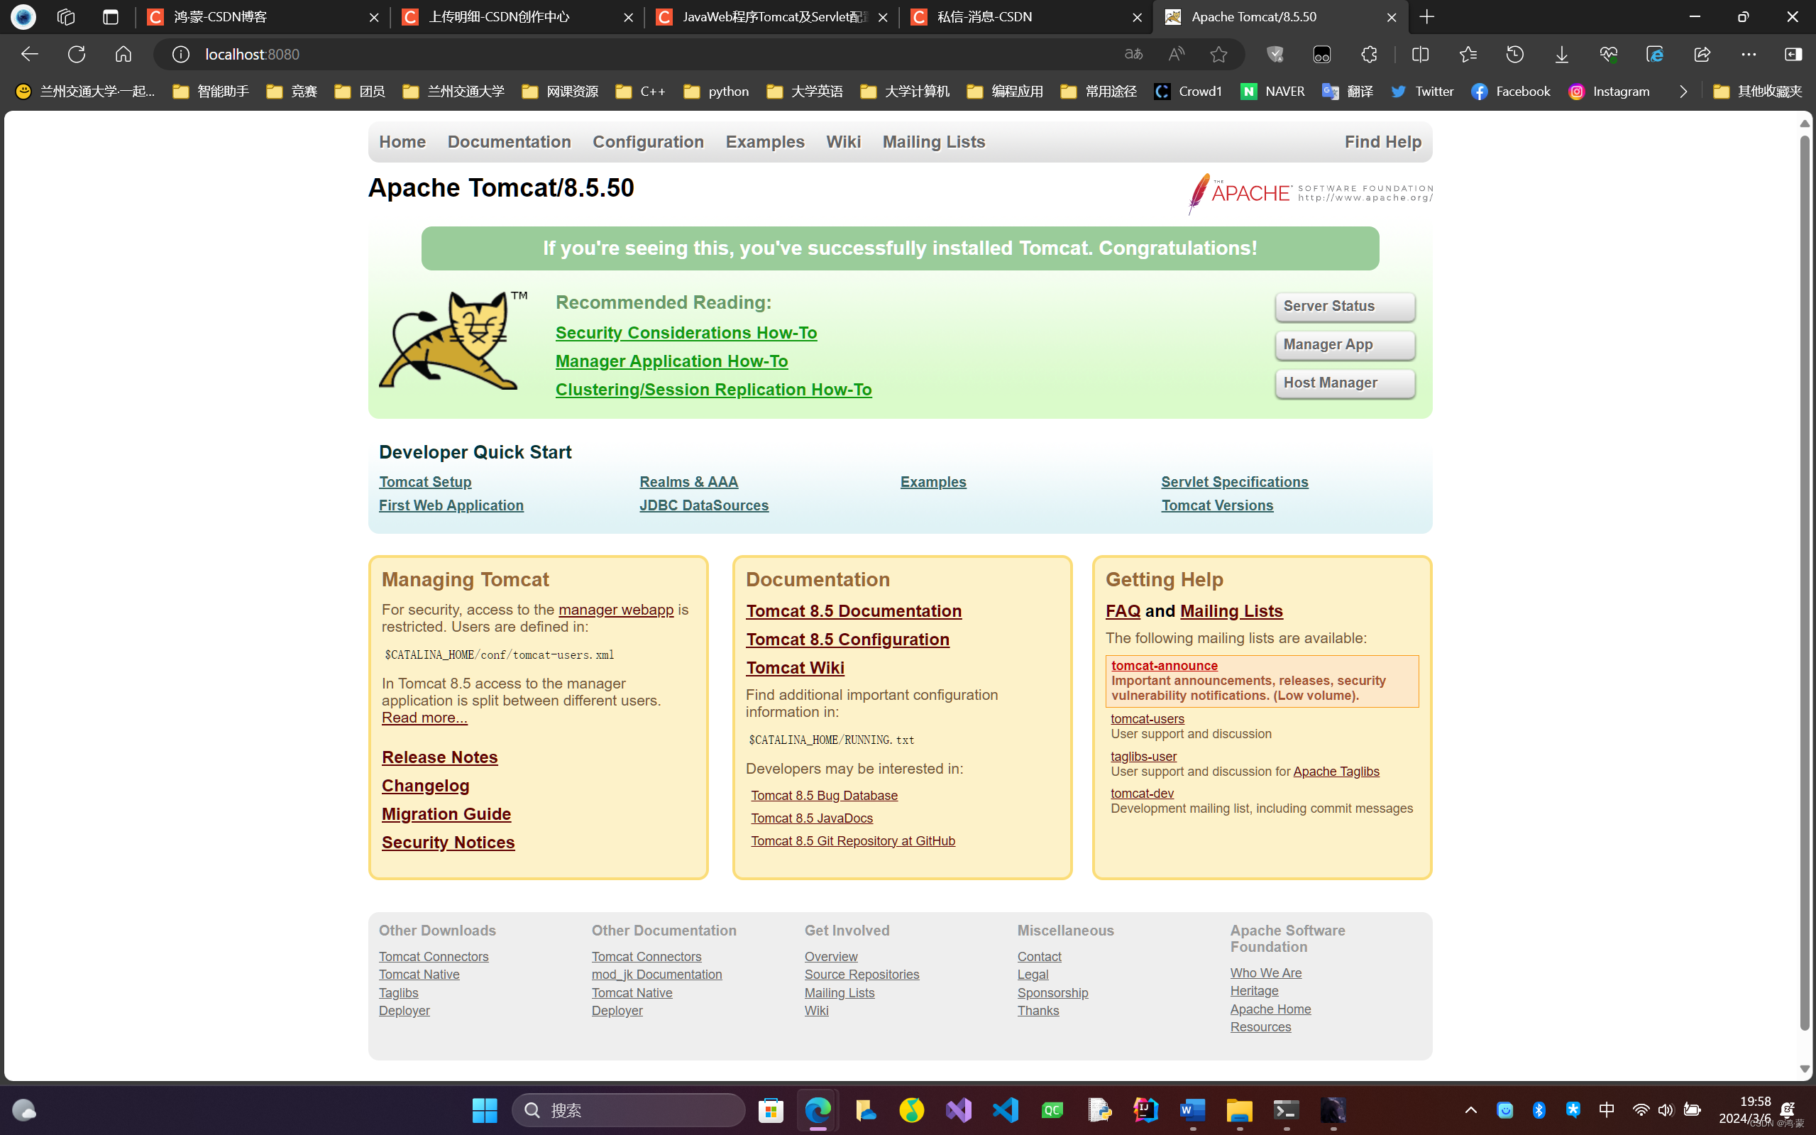Close the Apache Tomcat/8.5.50 tab
This screenshot has height=1135, width=1816.
pyautogui.click(x=1392, y=16)
